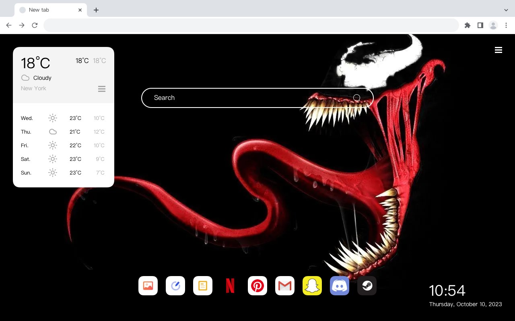Viewport: 515px width, 321px height.
Task: Open the yellow notes shortcut icon
Action: tap(203, 286)
